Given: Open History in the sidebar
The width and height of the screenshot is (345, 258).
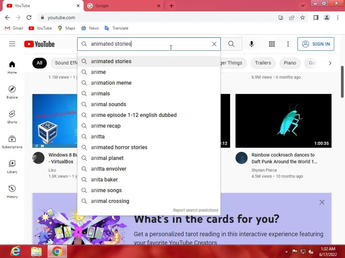Looking at the screenshot, I should pos(12,192).
